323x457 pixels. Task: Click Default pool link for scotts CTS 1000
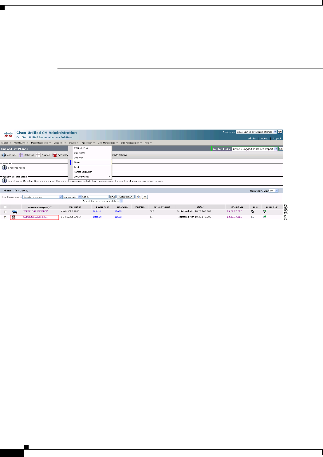[x=97, y=211]
